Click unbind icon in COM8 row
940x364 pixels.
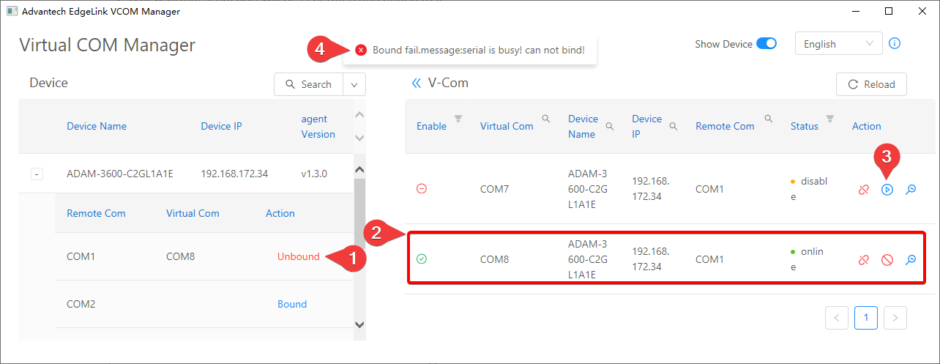click(864, 260)
